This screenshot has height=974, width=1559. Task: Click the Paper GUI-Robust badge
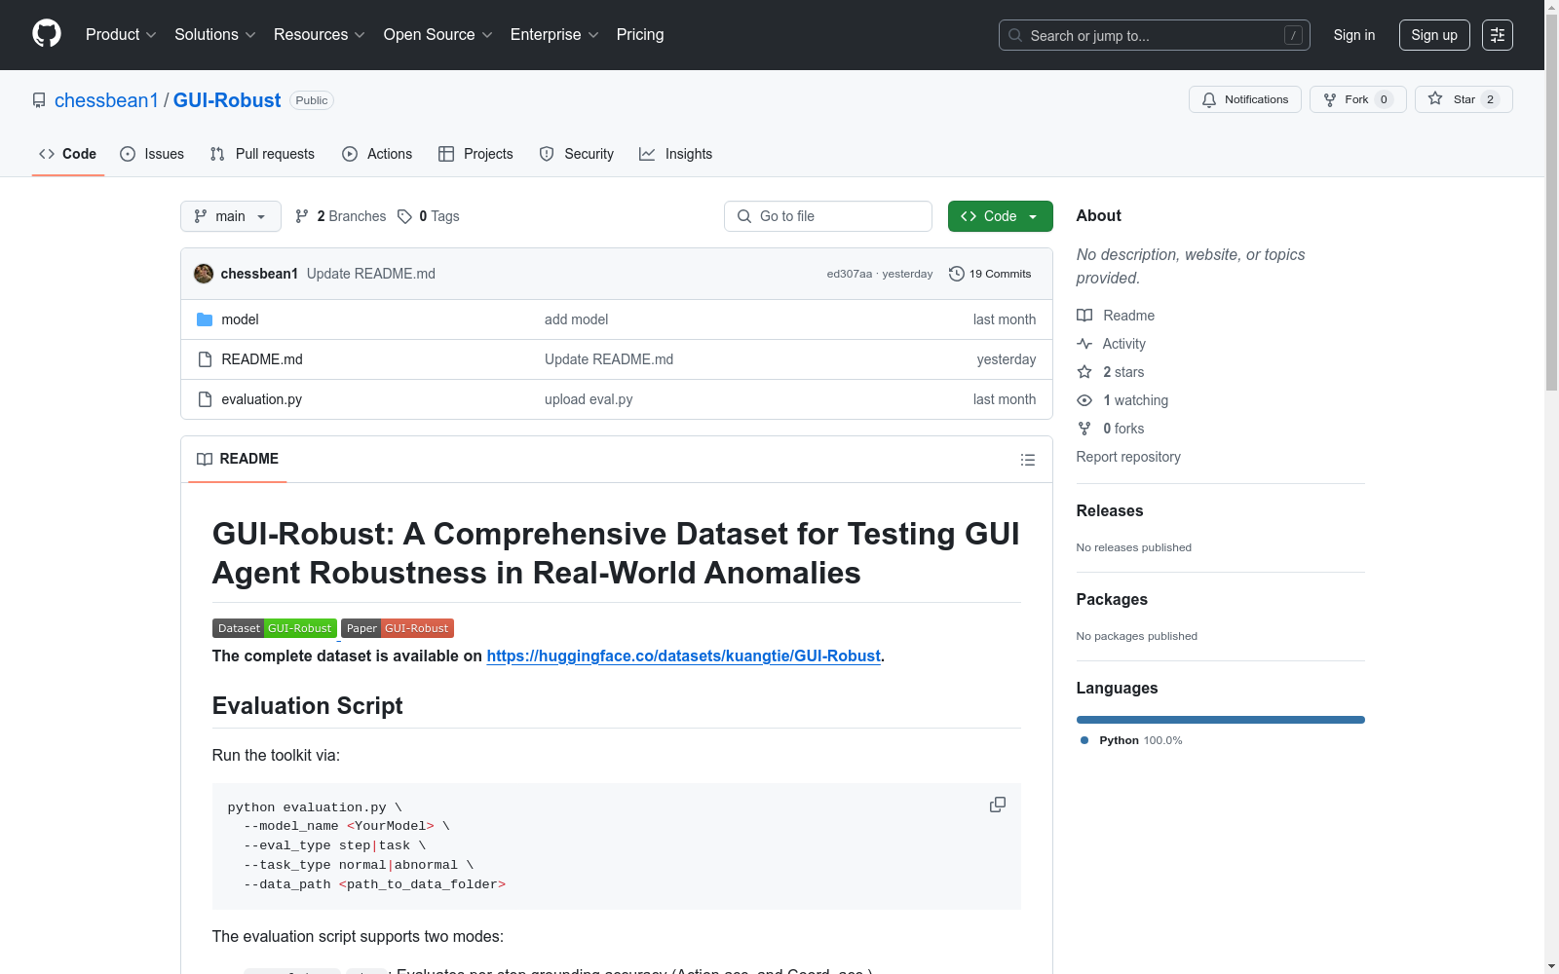(398, 628)
